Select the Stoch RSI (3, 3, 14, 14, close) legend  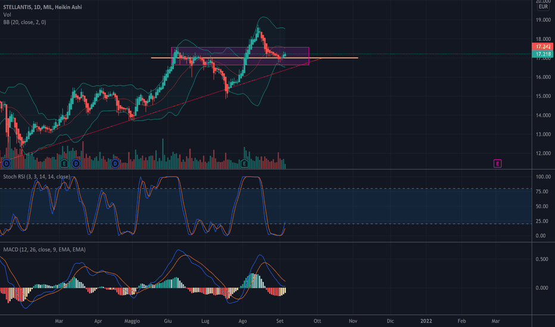click(x=36, y=177)
